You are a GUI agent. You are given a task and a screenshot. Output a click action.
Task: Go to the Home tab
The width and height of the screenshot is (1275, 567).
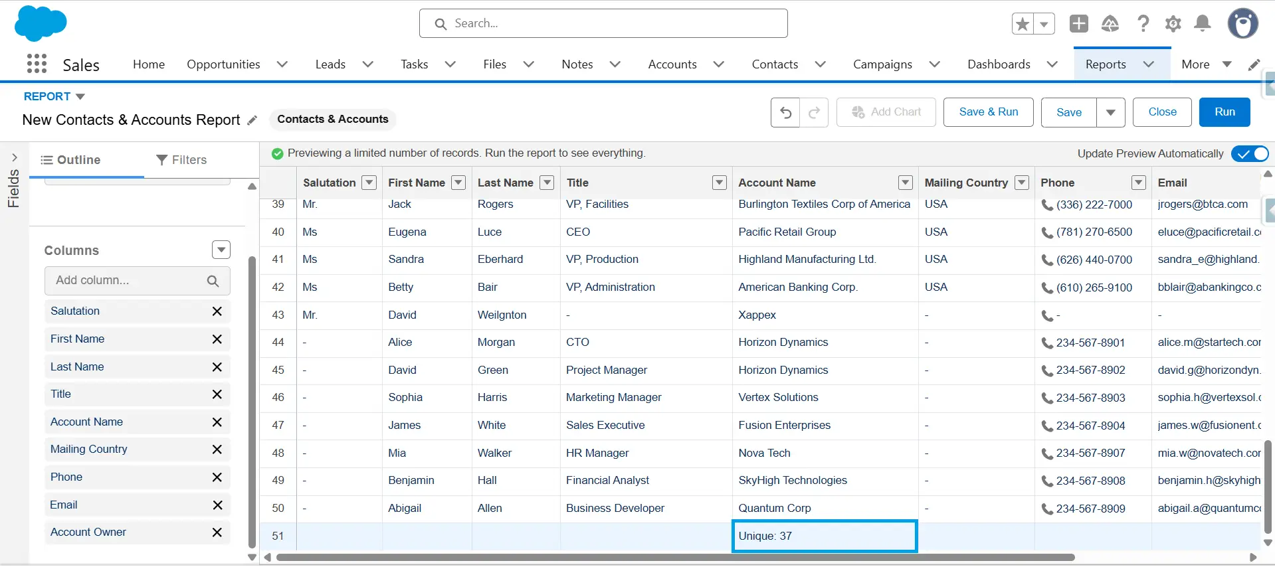(149, 64)
